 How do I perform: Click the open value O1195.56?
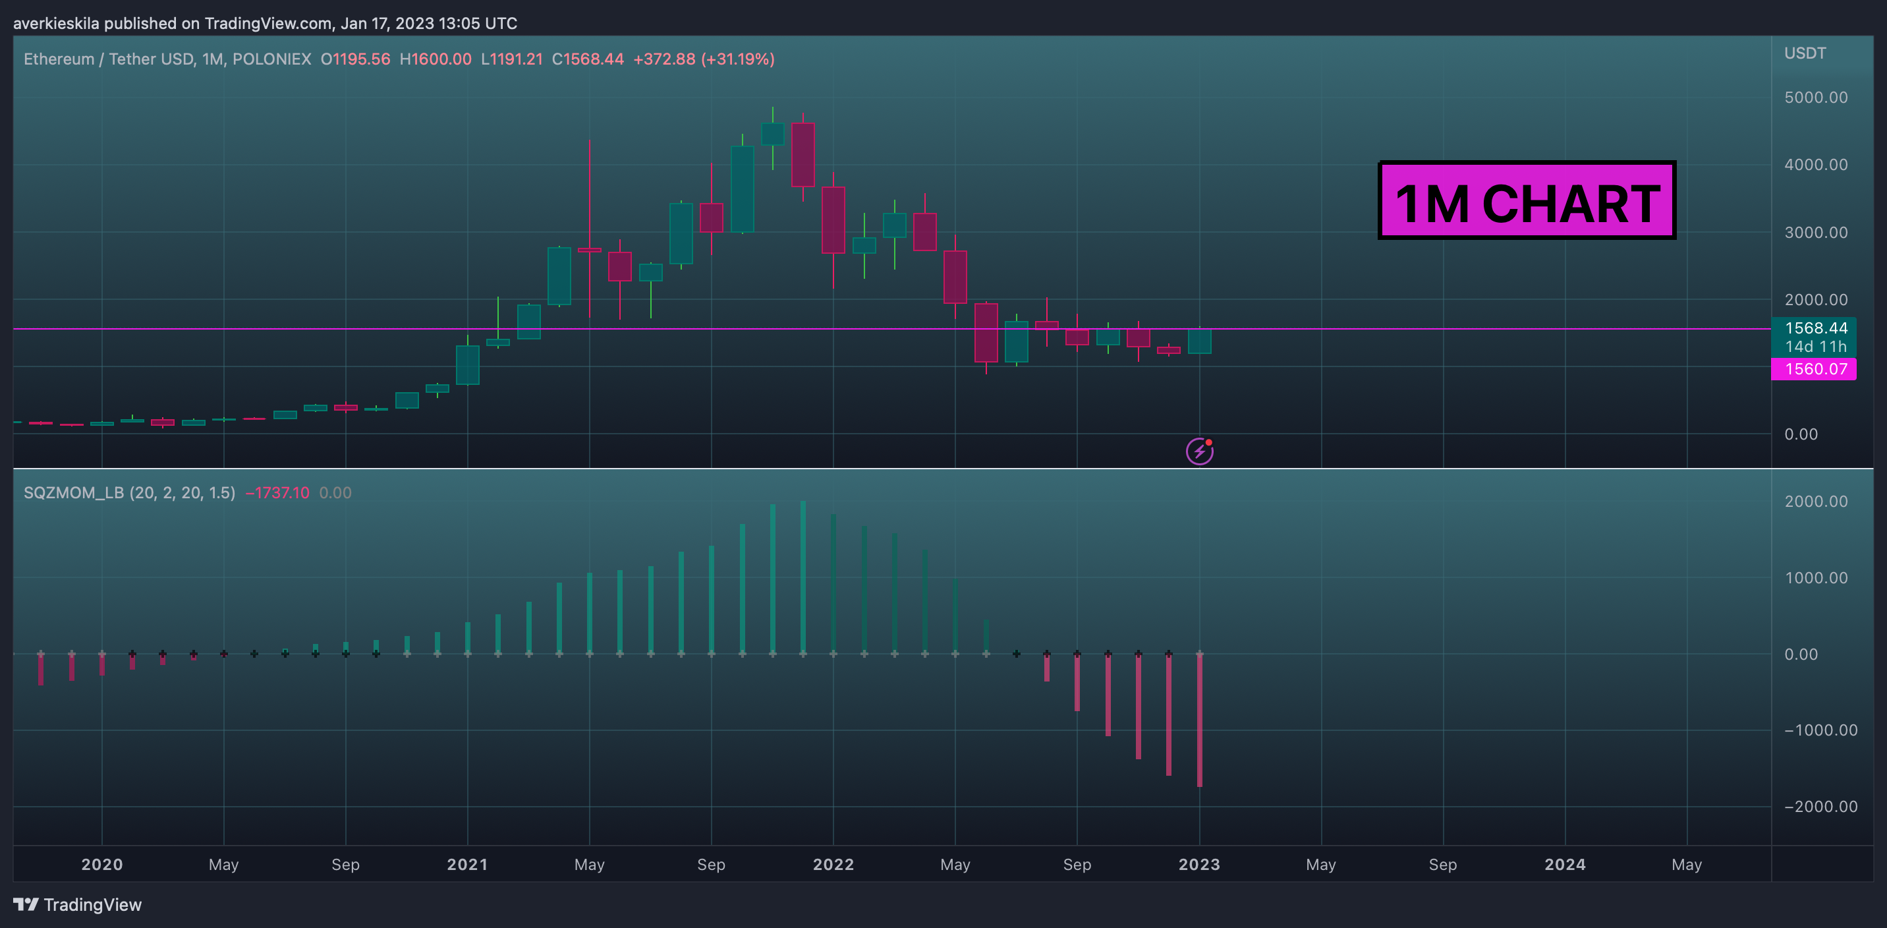(355, 59)
